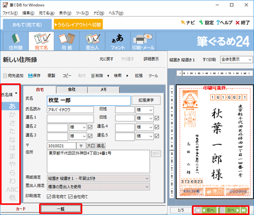This screenshot has width=254, height=215.
Task: Click 拡張漢字 button
Action: [146, 100]
